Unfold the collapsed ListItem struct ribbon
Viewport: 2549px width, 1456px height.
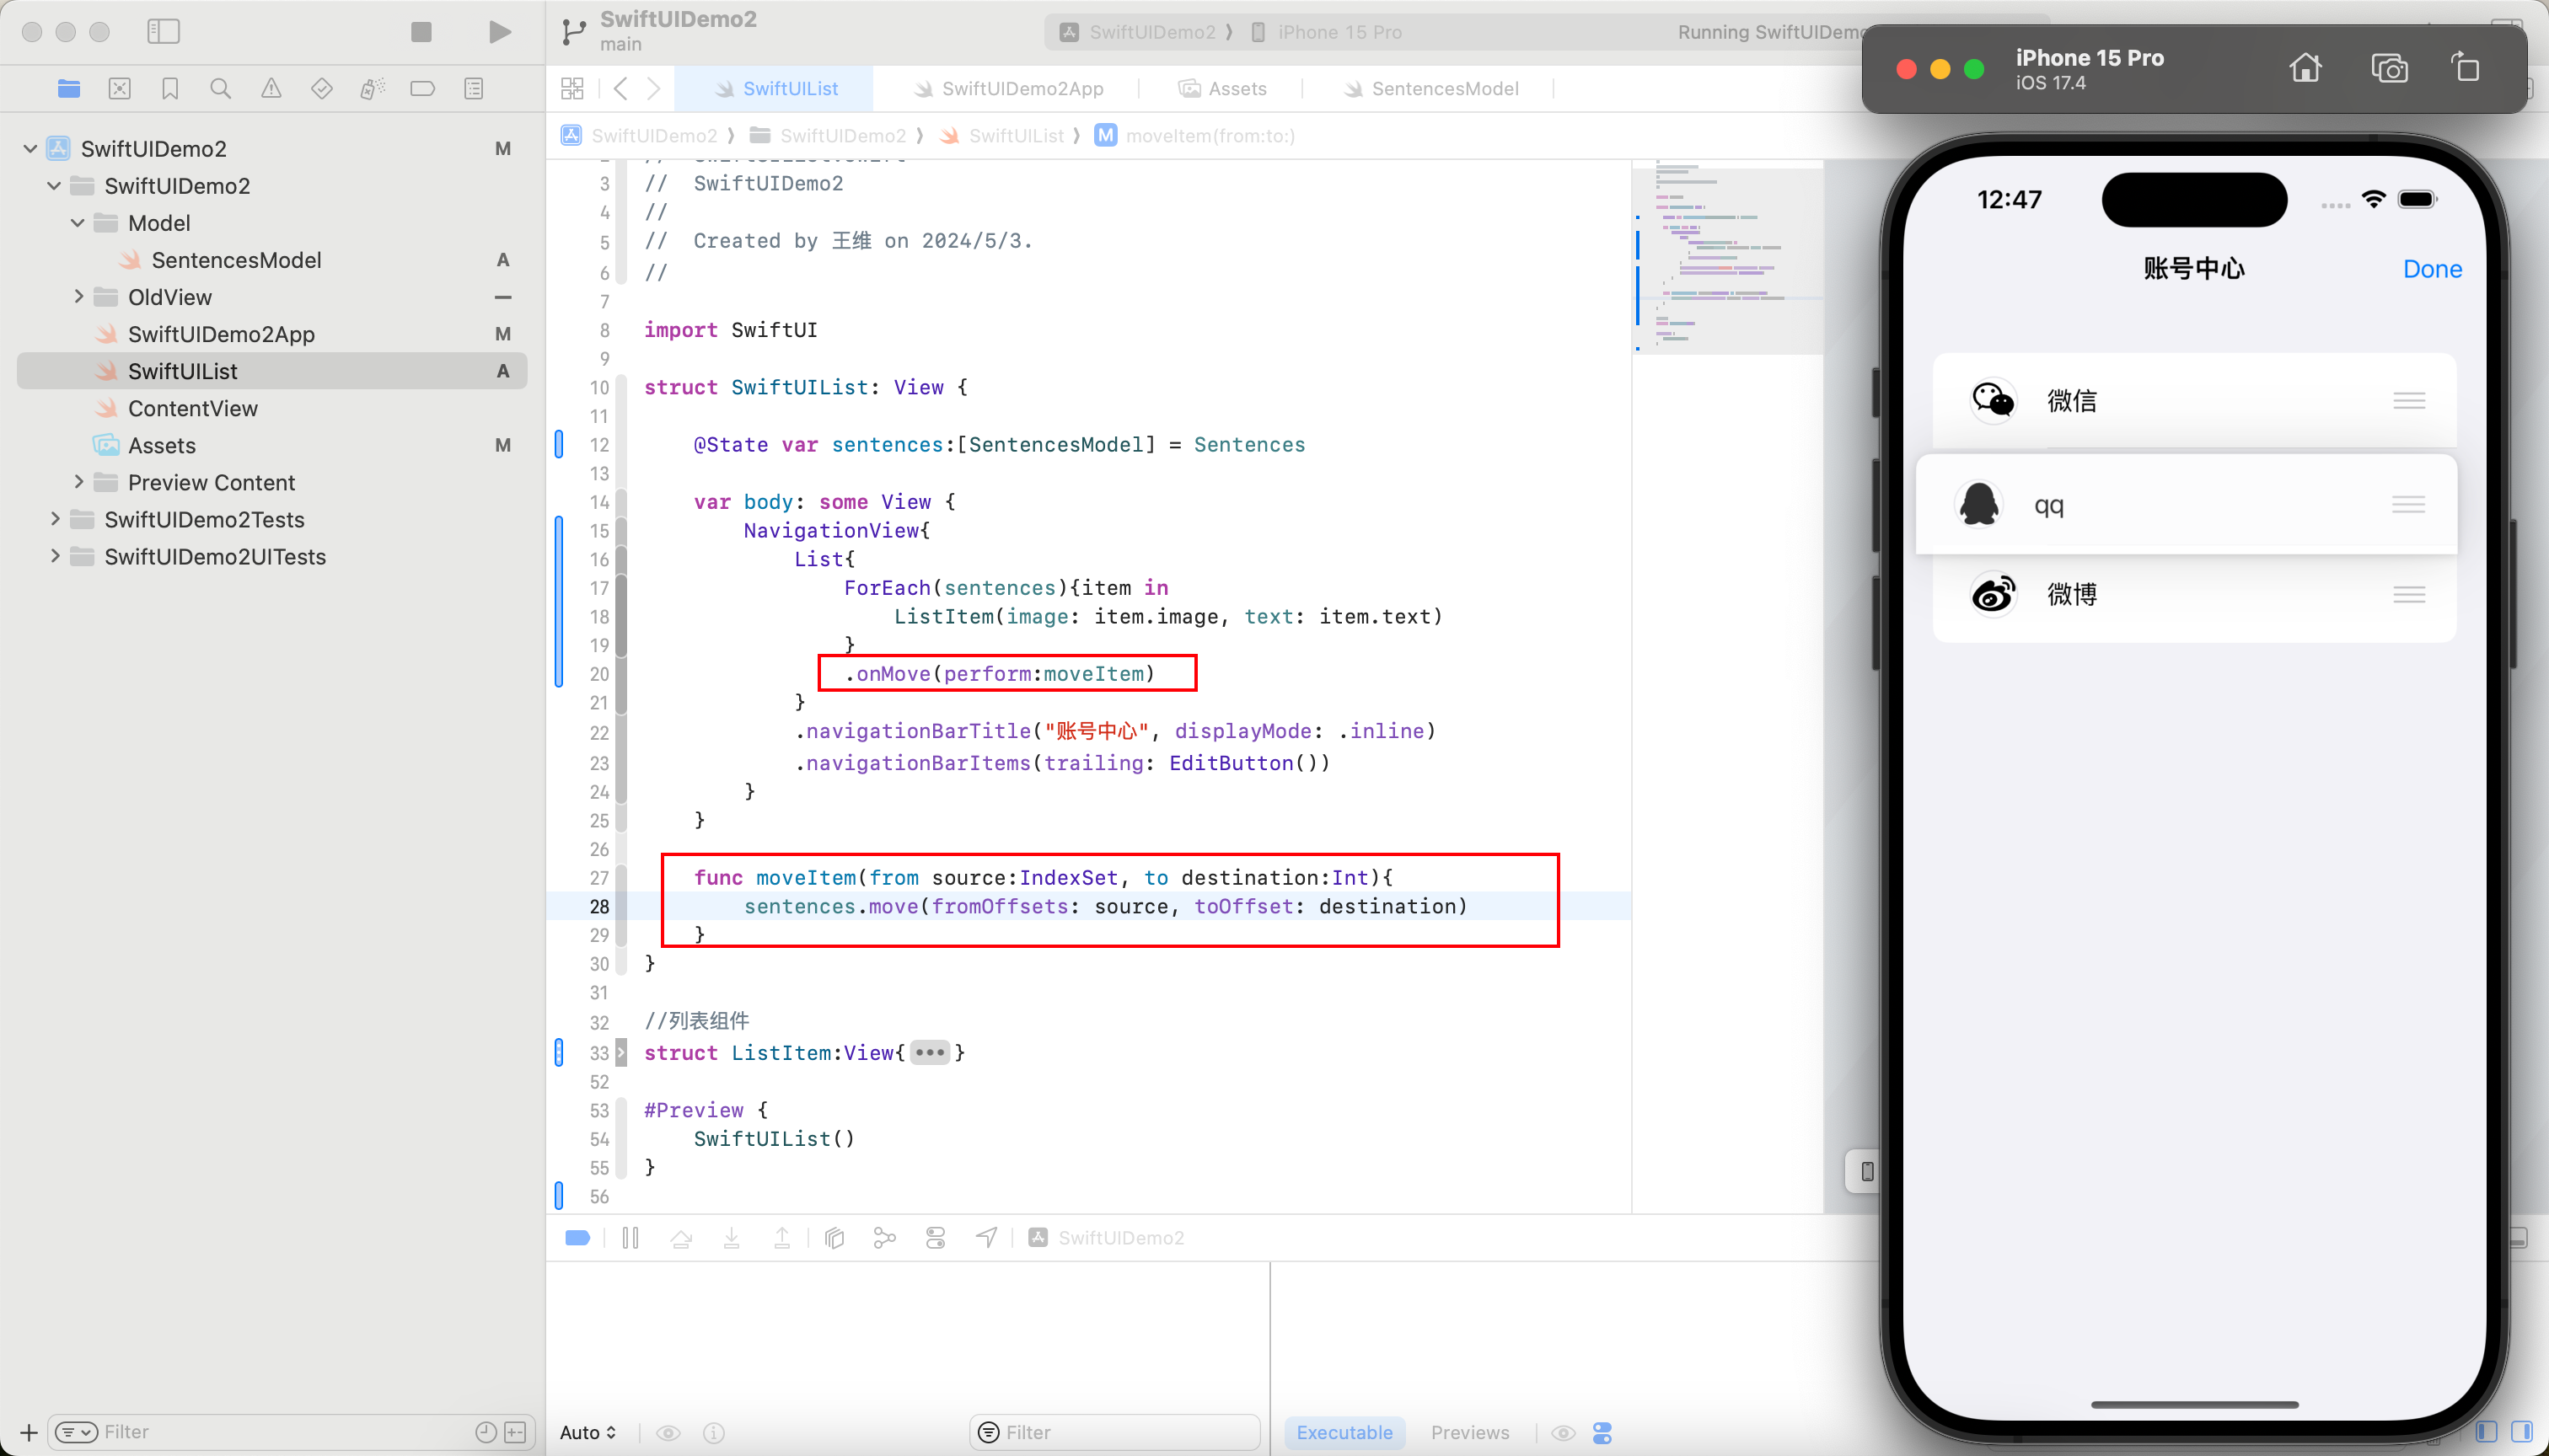621,1053
